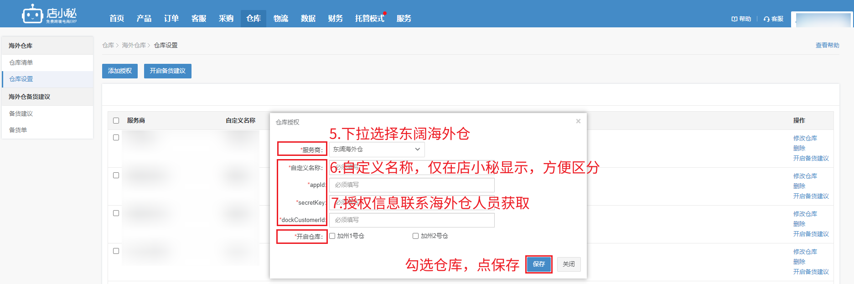The width and height of the screenshot is (854, 284).
Task: Click 修改仓库 in the first table row
Action: 805,138
